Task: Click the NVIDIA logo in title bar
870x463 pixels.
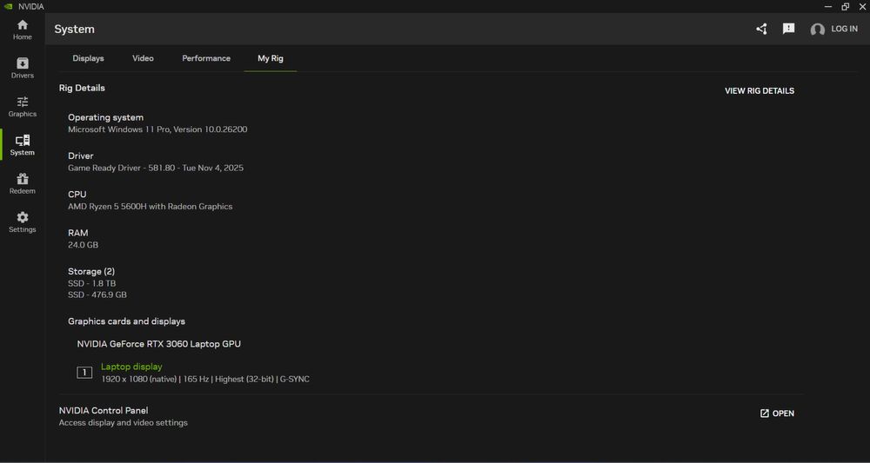Action: (9, 7)
